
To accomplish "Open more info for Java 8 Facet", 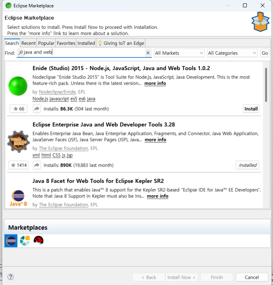I will pyautogui.click(x=157, y=196).
